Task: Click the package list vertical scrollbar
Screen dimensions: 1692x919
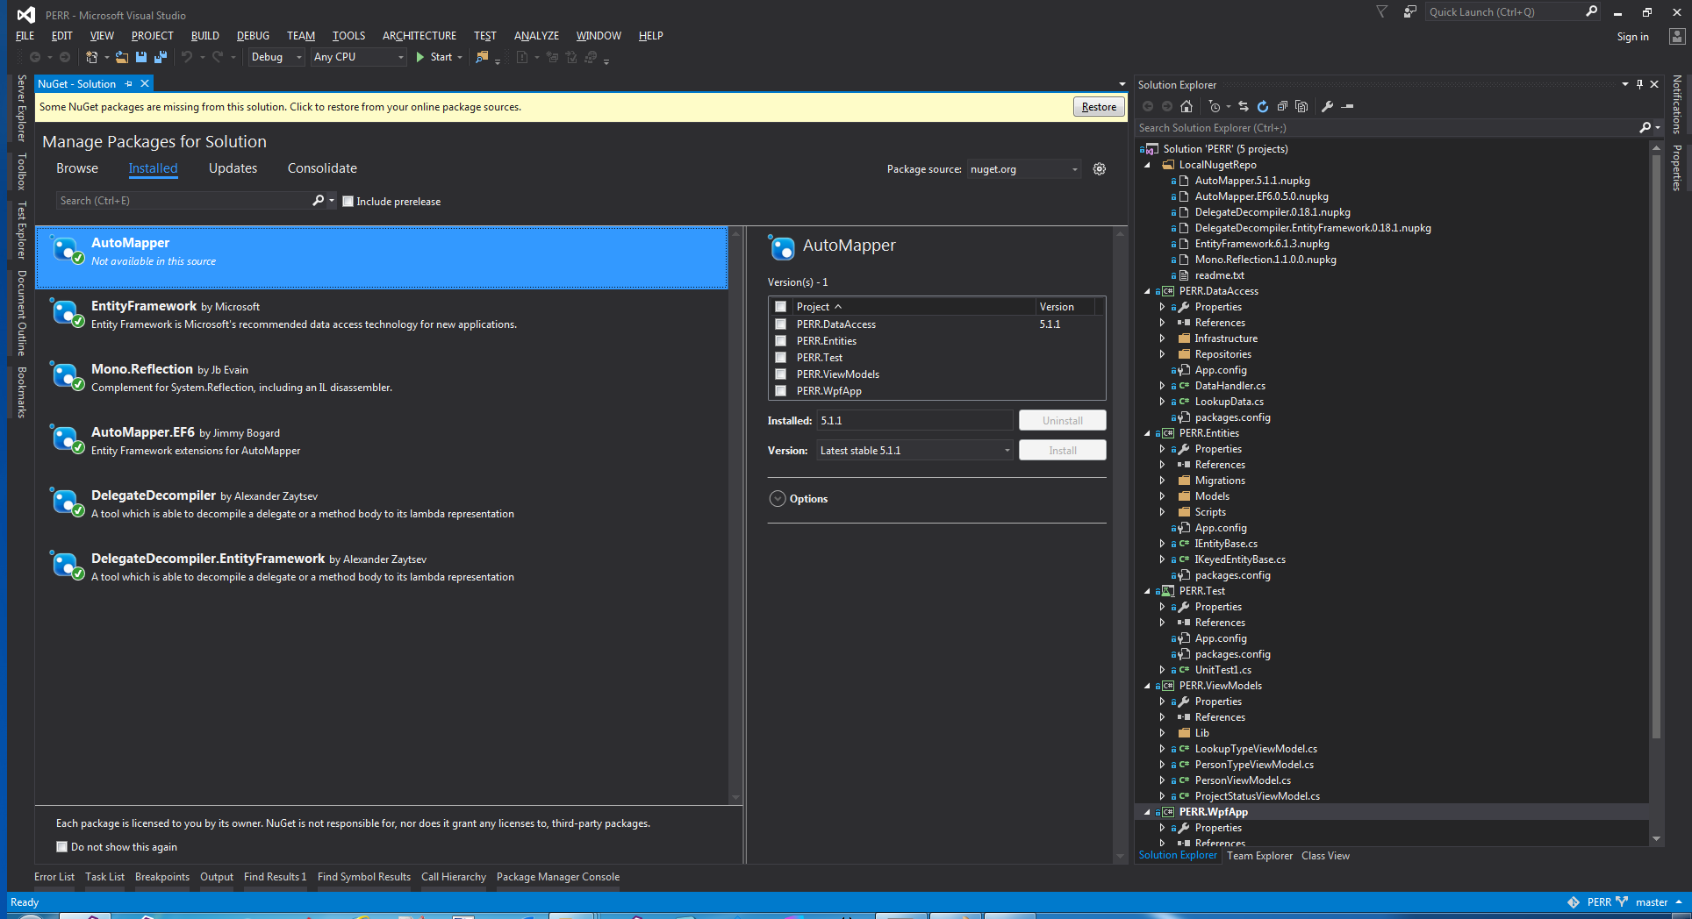Action: pos(735,516)
